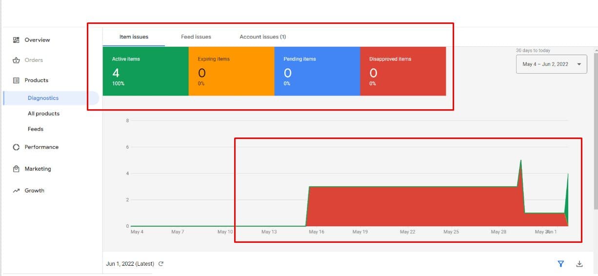Open the May 4 – Jun 2, 2022 dropdown
Screen dimensions: 598x276
click(x=552, y=64)
